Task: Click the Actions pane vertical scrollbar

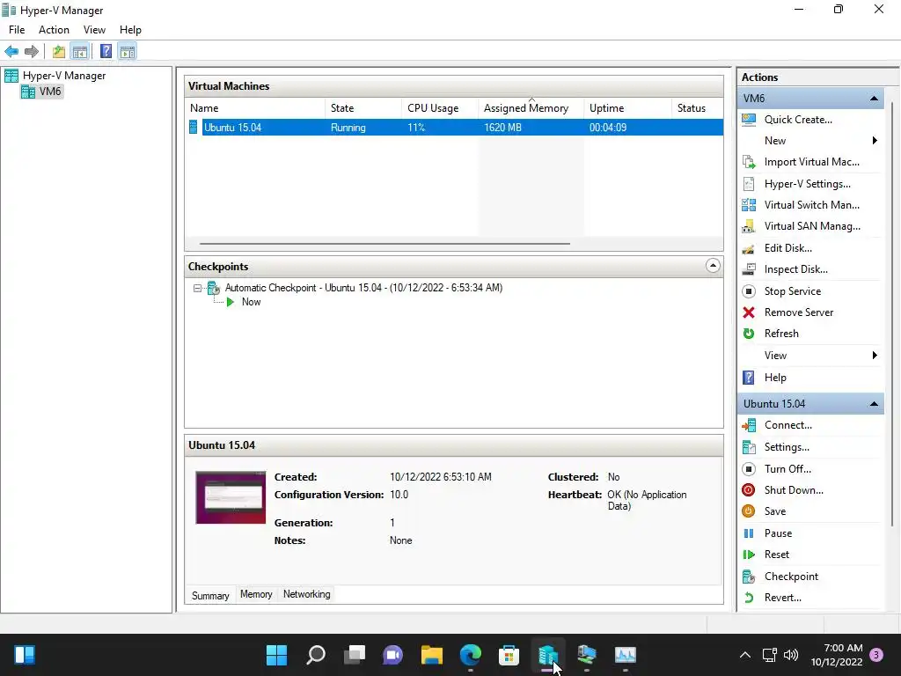Action: [x=891, y=313]
